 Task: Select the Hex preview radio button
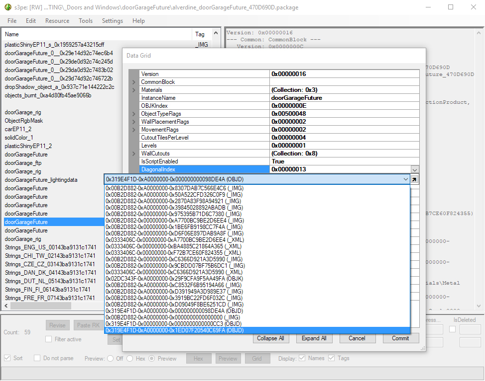click(x=130, y=359)
